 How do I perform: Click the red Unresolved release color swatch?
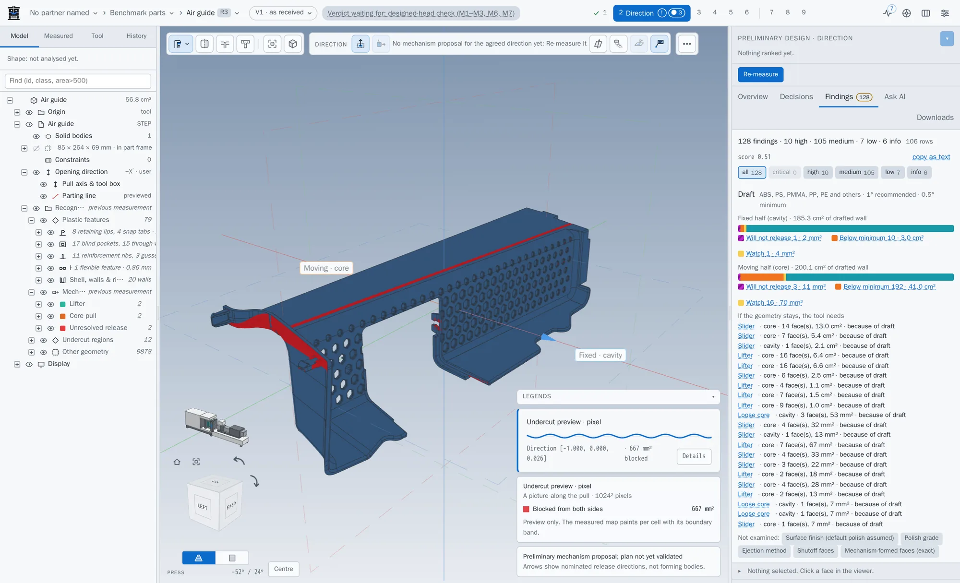pyautogui.click(x=62, y=328)
